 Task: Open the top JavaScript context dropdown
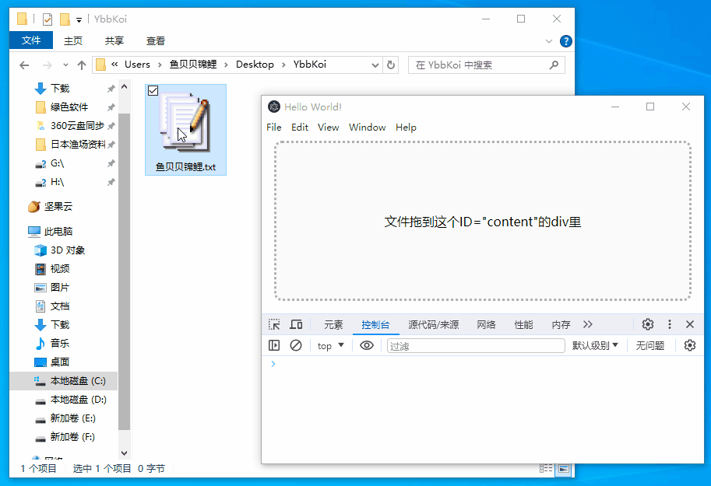tap(330, 345)
